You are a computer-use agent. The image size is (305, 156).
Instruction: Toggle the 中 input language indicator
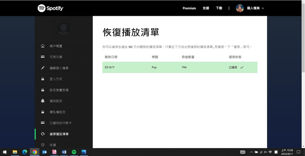pyautogui.click(x=270, y=152)
